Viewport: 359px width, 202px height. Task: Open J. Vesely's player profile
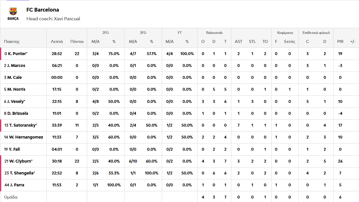[16, 101]
